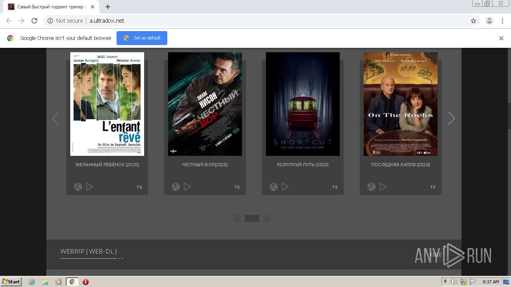Select the torrent tracker browser tab
This screenshot has width=511, height=287.
[52, 7]
